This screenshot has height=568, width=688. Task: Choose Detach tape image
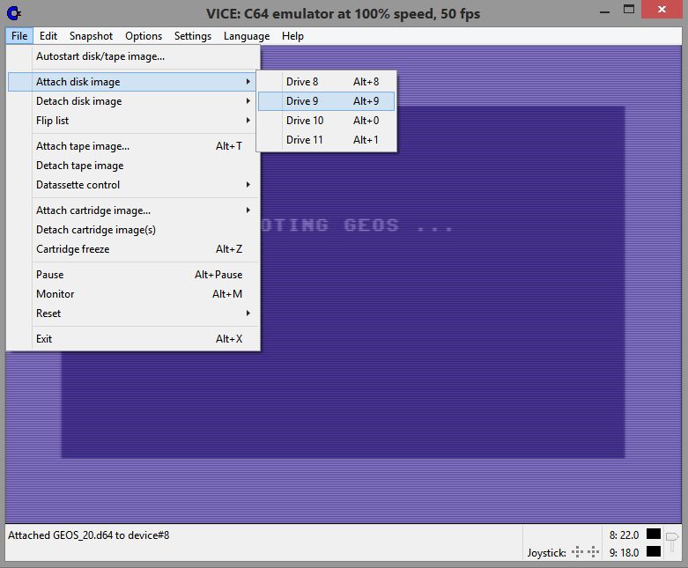(x=134, y=166)
